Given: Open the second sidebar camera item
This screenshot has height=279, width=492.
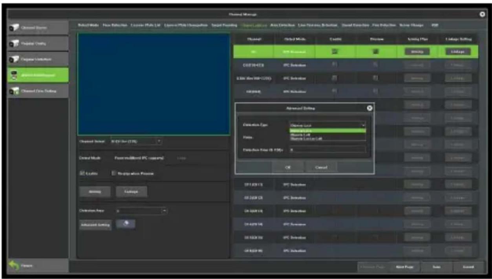Looking at the screenshot, I should coord(38,44).
